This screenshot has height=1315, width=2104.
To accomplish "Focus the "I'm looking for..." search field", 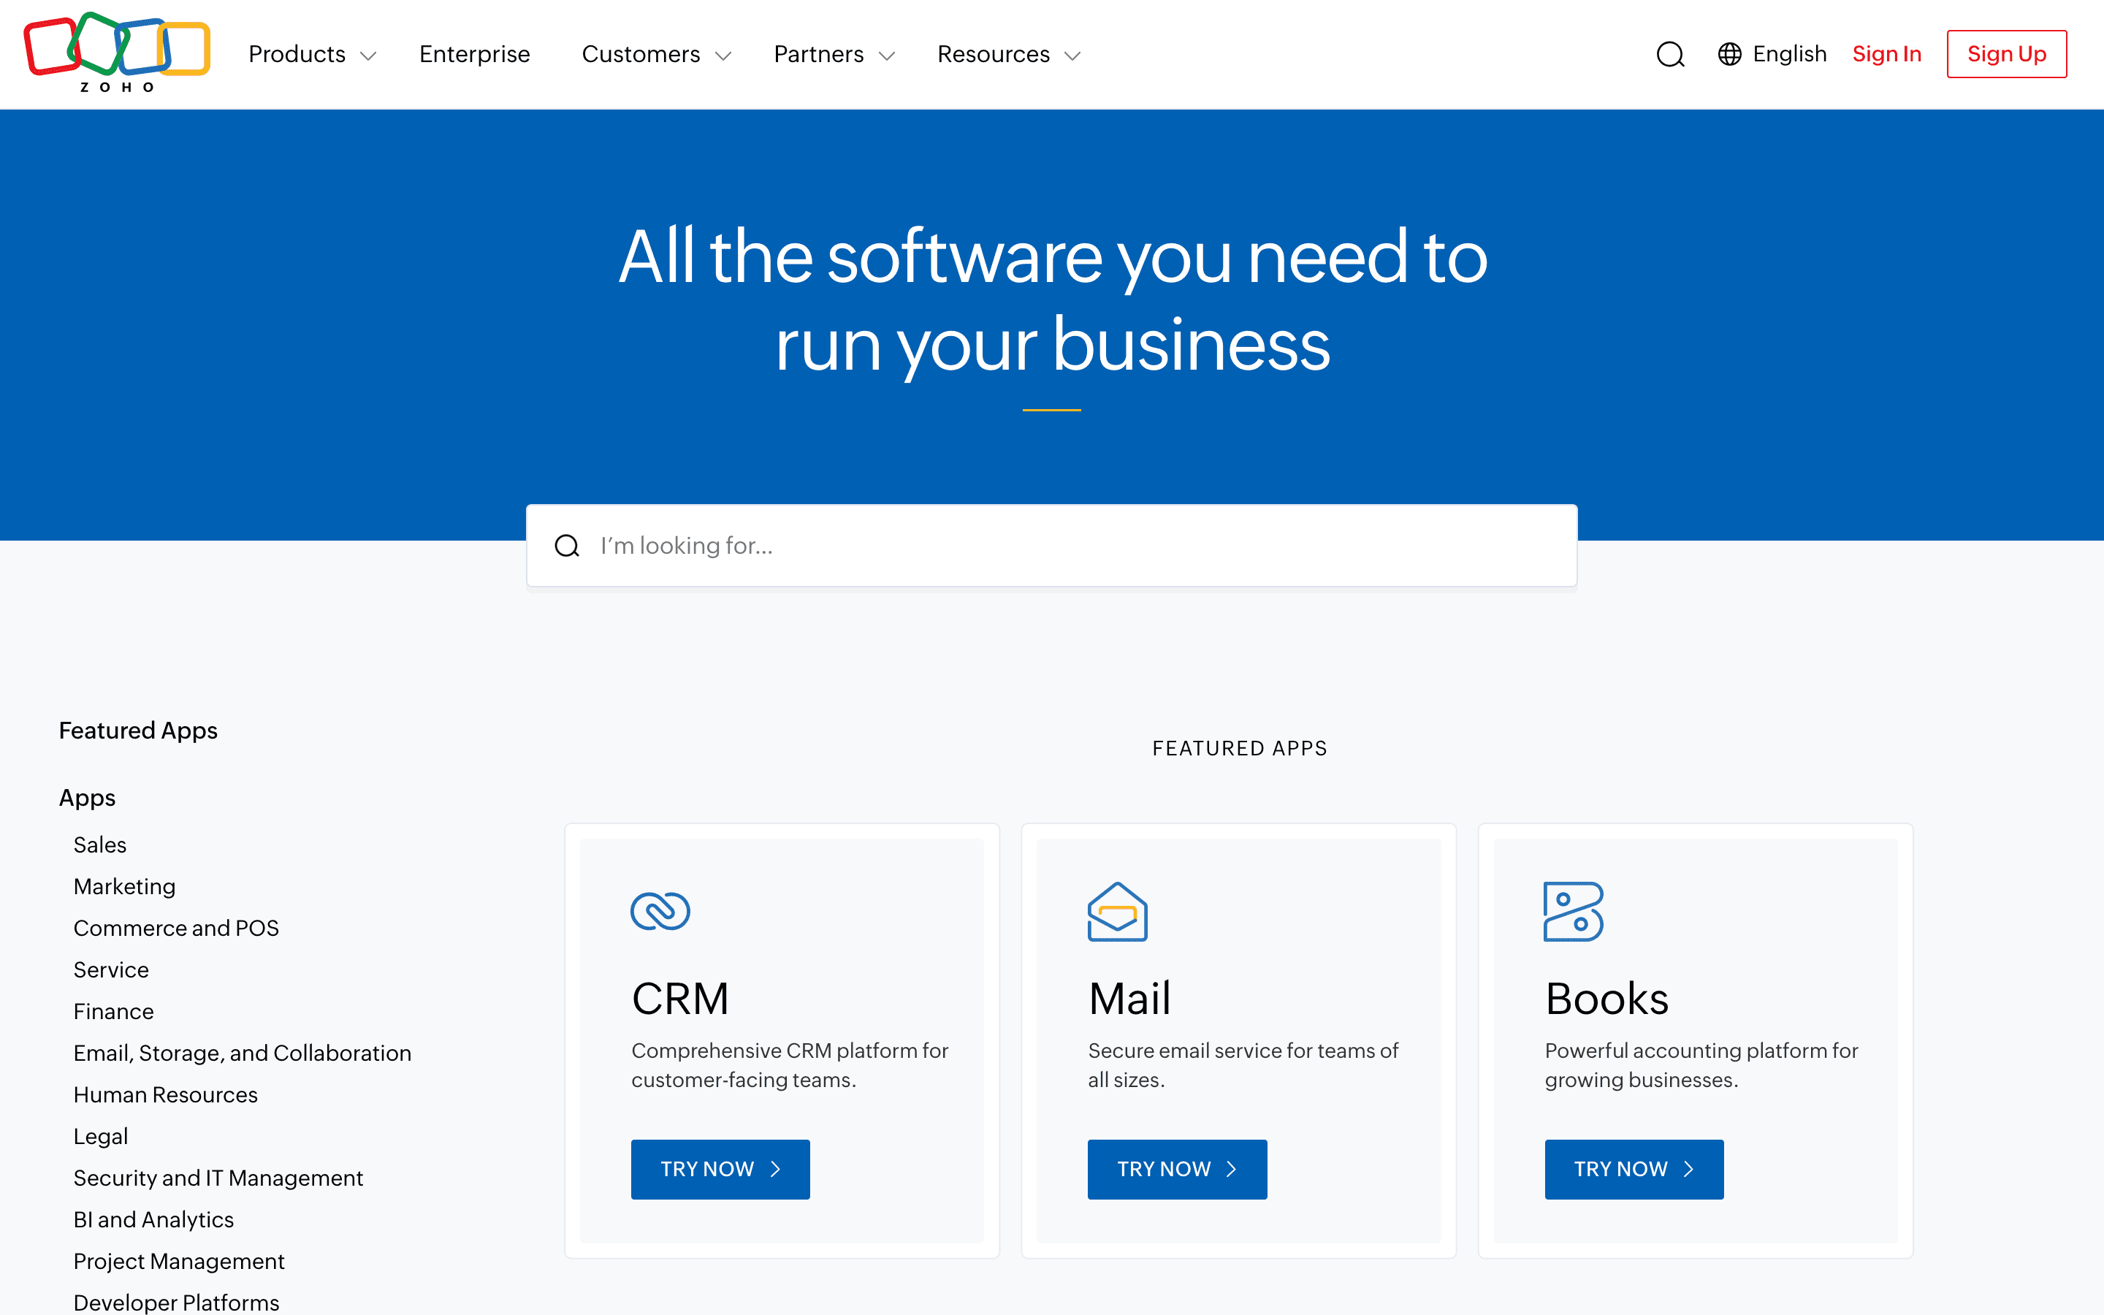I will point(1052,545).
